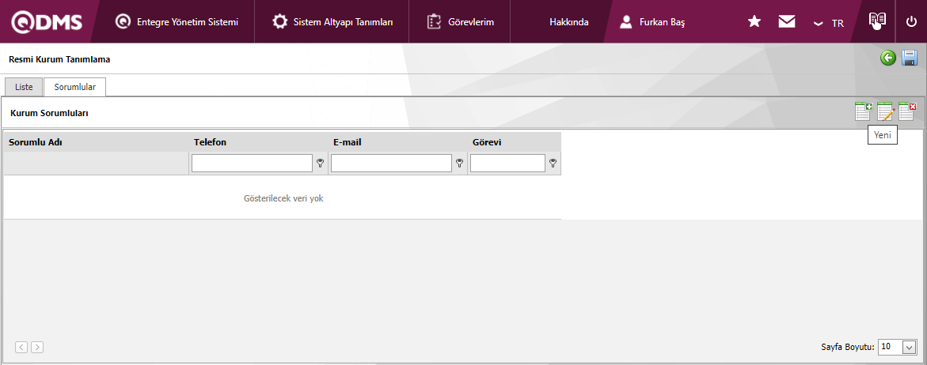
Task: Click the save floppy disk icon
Action: click(910, 58)
